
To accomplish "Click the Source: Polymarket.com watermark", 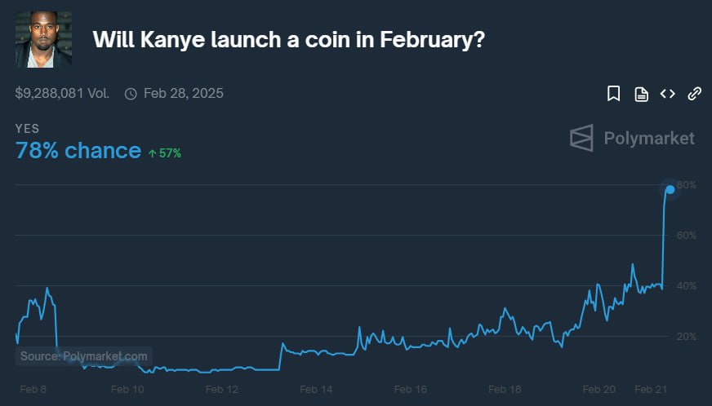I will click(x=84, y=356).
